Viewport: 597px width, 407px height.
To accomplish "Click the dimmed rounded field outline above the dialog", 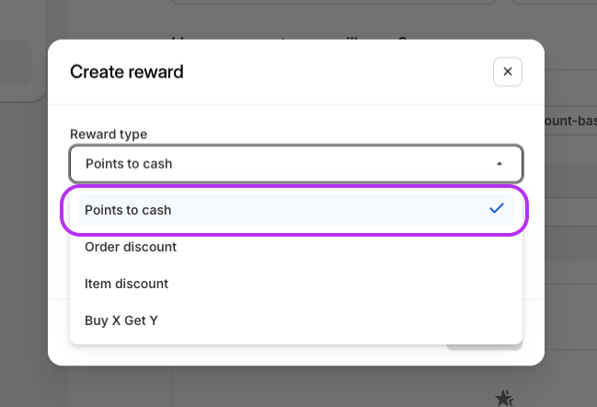I will [x=331, y=3].
